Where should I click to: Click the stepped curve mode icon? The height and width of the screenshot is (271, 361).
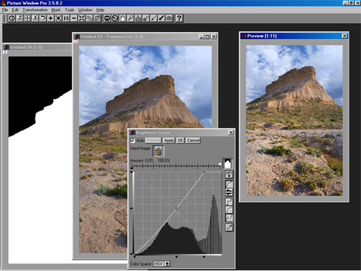tap(229, 202)
